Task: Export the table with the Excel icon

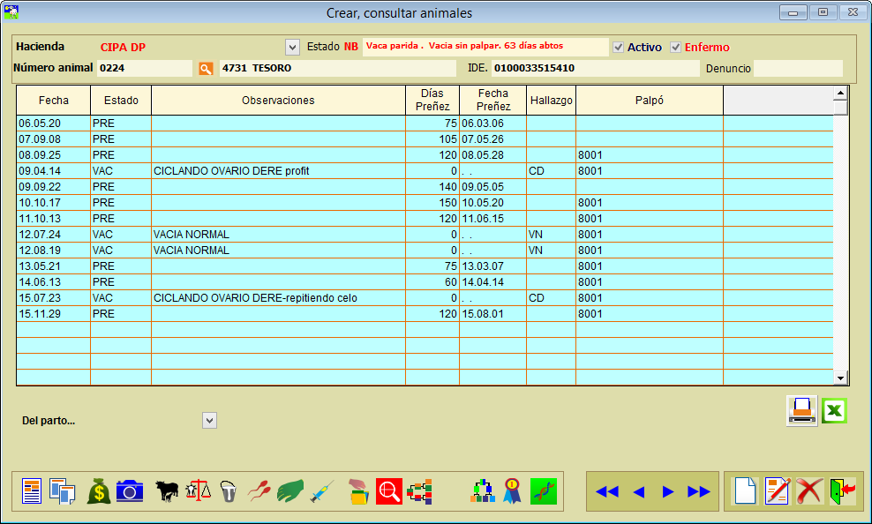Action: [x=834, y=411]
